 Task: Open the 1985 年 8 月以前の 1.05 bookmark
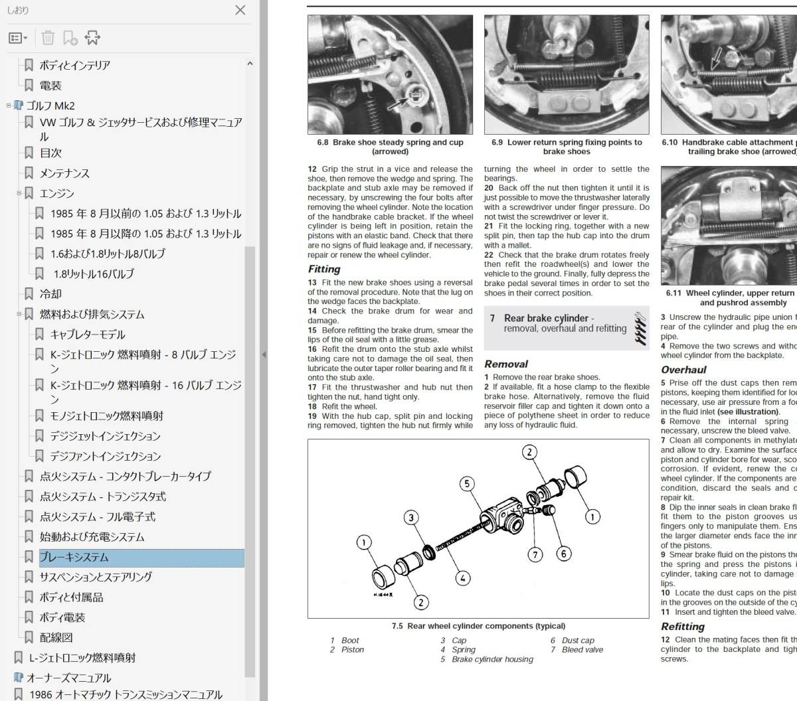tap(145, 214)
